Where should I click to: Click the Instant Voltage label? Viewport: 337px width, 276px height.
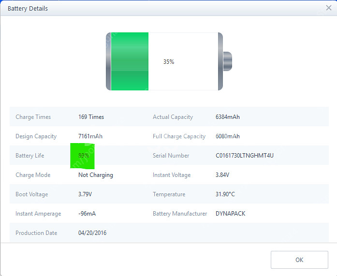point(172,175)
